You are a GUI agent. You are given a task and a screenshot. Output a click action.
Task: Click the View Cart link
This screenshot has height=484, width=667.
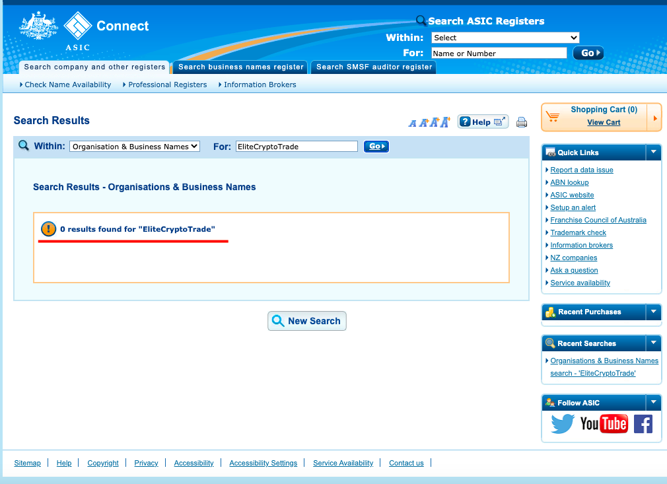[604, 123]
